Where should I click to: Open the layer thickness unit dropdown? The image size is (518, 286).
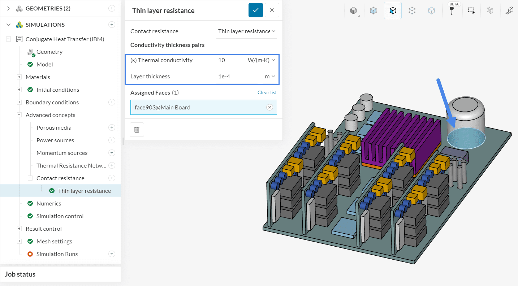click(x=270, y=77)
